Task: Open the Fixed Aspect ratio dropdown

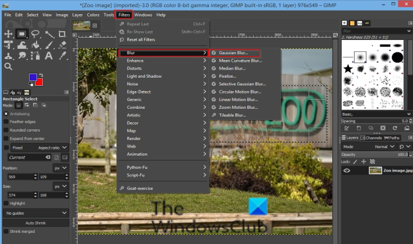Action: pyautogui.click(x=40, y=148)
